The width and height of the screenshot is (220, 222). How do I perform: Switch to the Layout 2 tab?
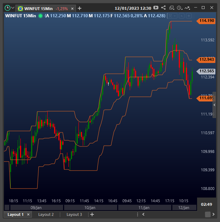click(46, 214)
